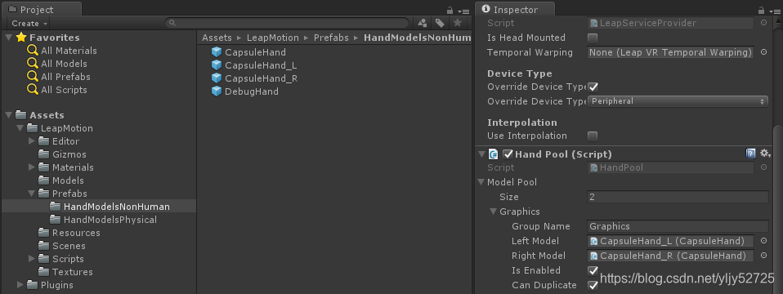The width and height of the screenshot is (783, 294).
Task: Select the DebugHand prefab icon
Action: coord(217,91)
